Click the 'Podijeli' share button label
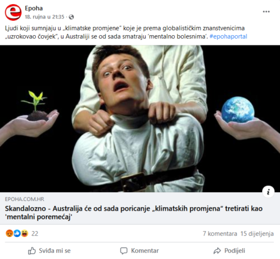 click(x=234, y=251)
